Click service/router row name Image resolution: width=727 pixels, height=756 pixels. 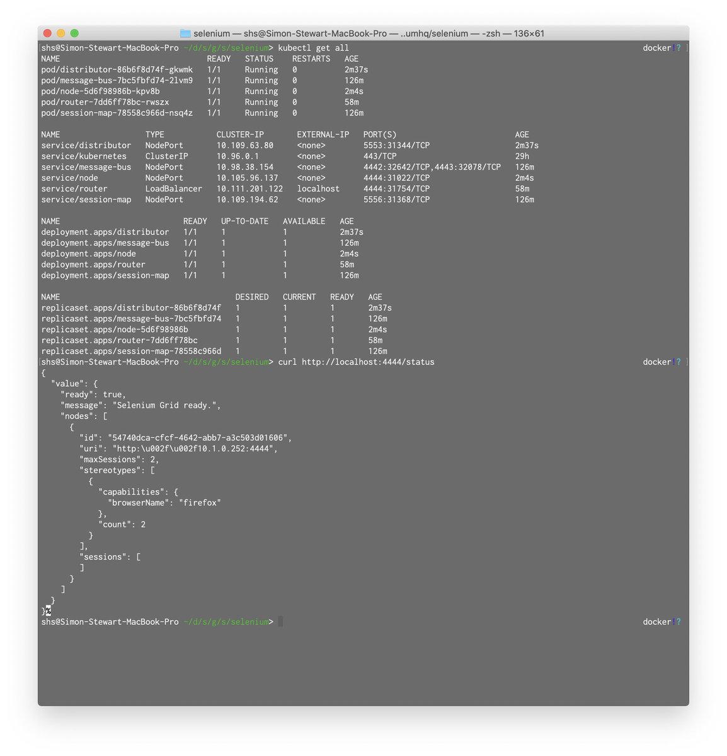(x=74, y=188)
